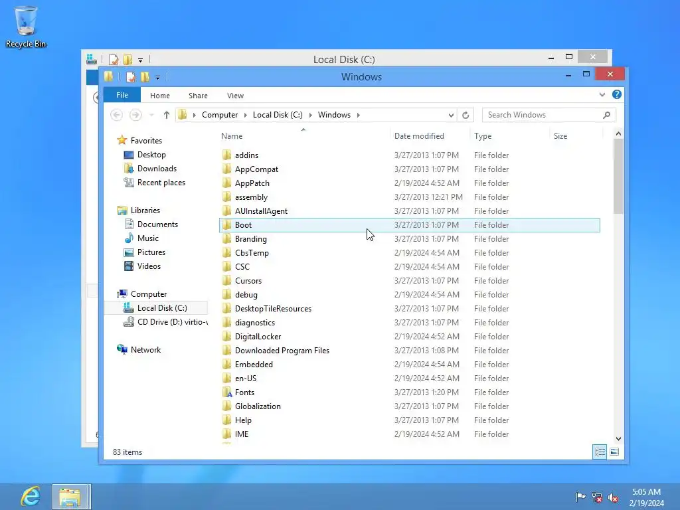Viewport: 680px width, 510px height.
Task: Open the File menu tab
Action: point(122,95)
